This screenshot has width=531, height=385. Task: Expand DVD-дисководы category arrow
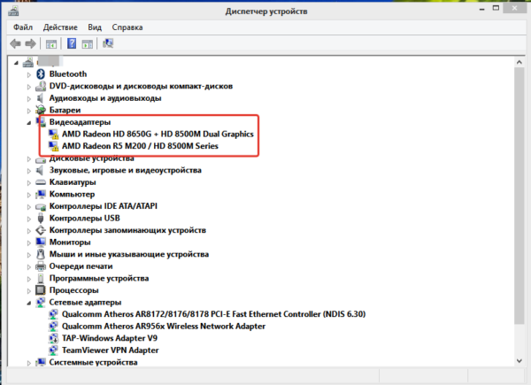[29, 87]
